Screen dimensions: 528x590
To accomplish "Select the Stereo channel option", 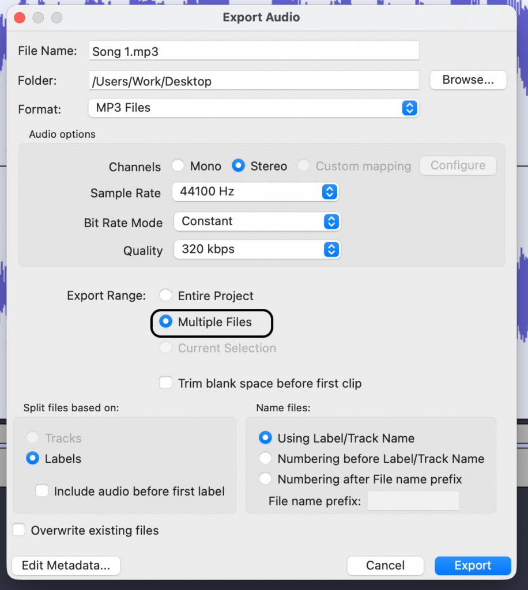I will pyautogui.click(x=238, y=166).
